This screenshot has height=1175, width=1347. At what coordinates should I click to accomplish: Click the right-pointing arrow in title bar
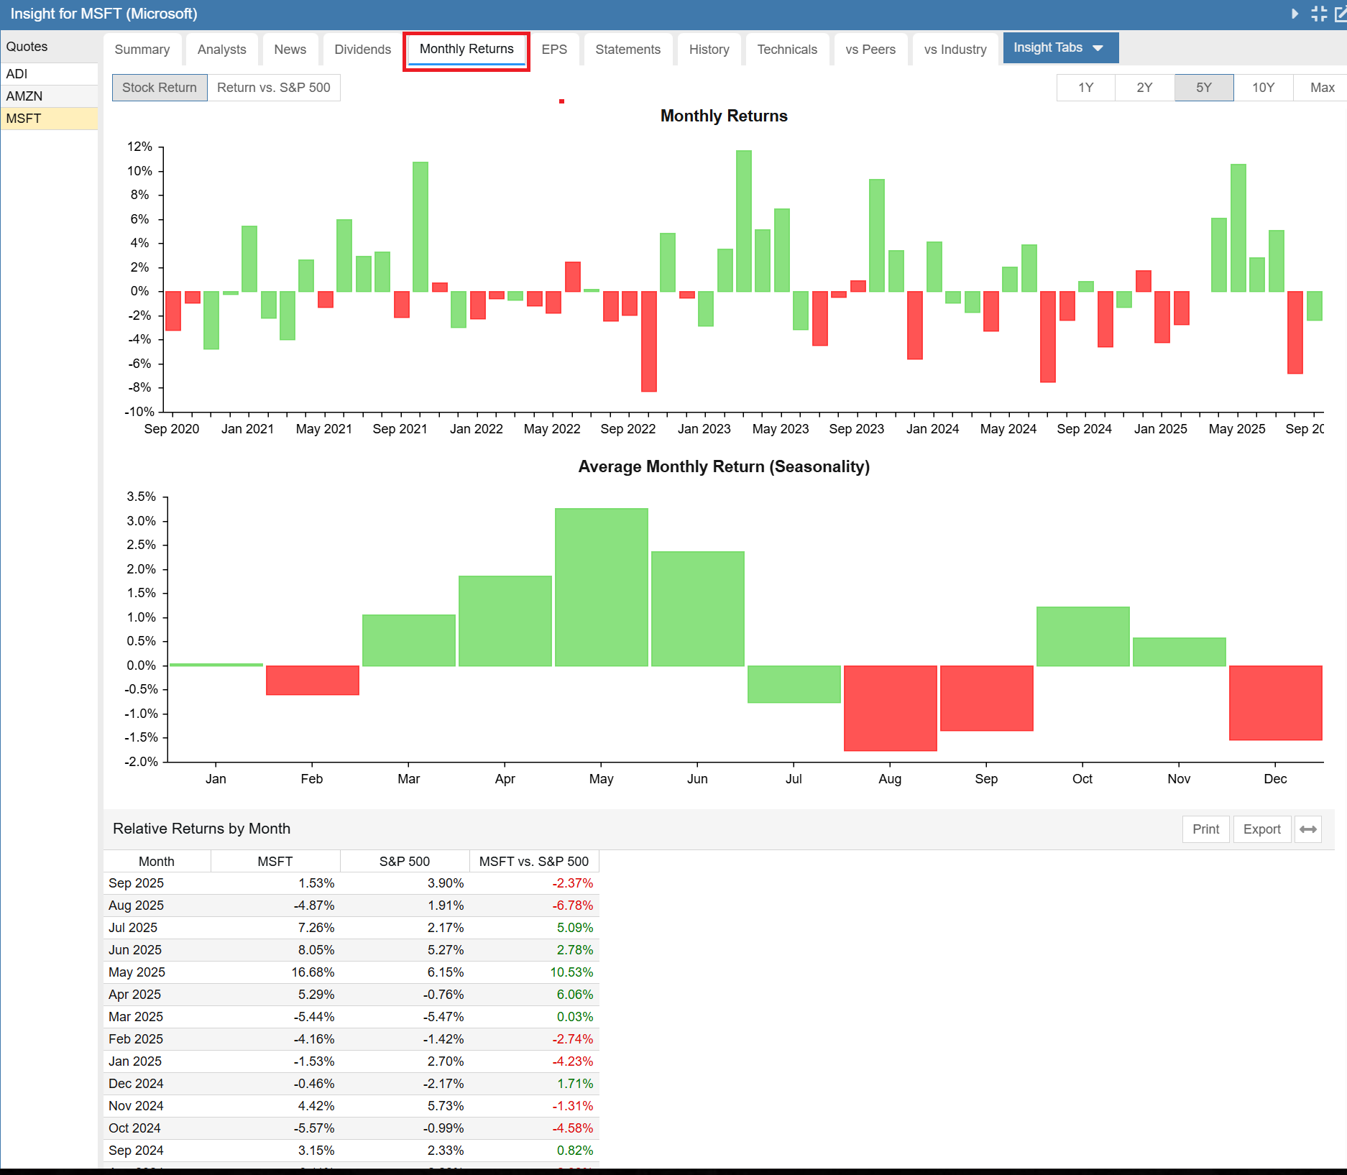coord(1295,14)
